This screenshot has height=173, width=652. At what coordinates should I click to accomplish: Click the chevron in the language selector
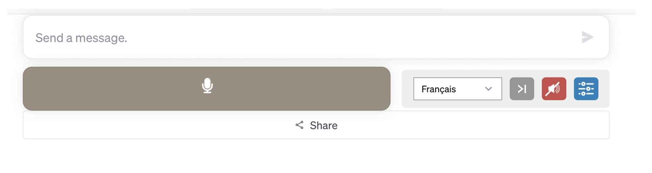(x=488, y=89)
